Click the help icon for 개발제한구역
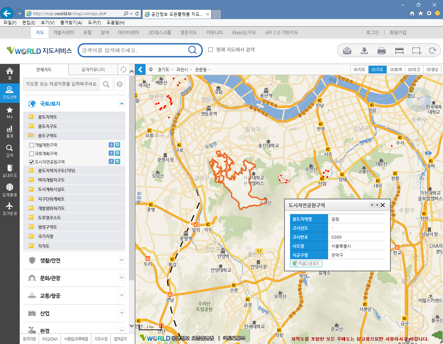 point(111,145)
